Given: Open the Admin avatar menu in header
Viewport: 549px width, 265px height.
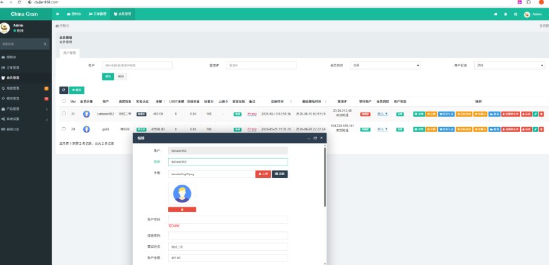Looking at the screenshot, I should point(533,14).
